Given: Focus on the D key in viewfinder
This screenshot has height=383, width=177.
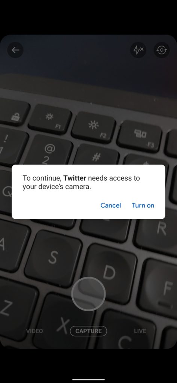Looking at the screenshot, I should [109, 273].
